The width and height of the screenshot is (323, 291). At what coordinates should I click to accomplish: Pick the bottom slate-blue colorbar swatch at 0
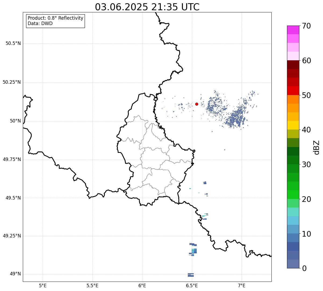tap(293, 264)
